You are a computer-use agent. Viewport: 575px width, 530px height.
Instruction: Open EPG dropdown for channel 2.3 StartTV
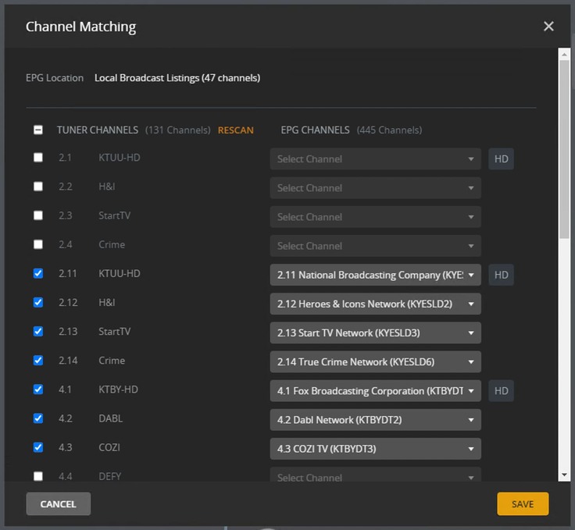click(x=375, y=217)
